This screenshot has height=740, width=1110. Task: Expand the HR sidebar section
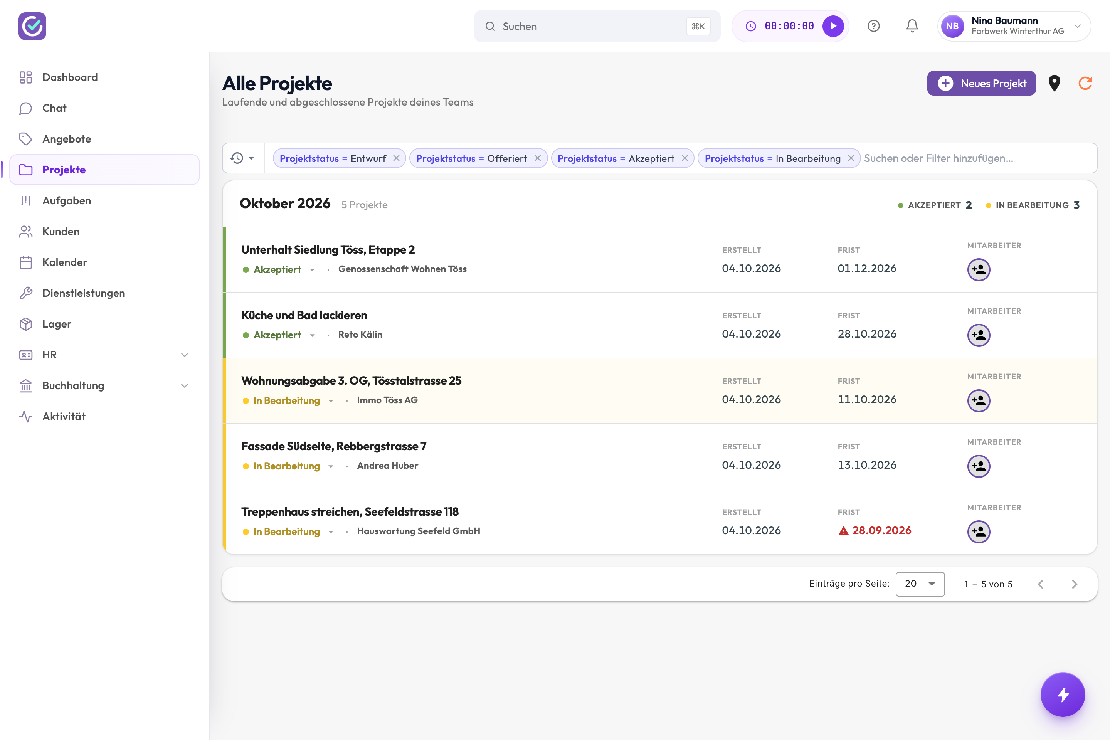click(x=185, y=355)
